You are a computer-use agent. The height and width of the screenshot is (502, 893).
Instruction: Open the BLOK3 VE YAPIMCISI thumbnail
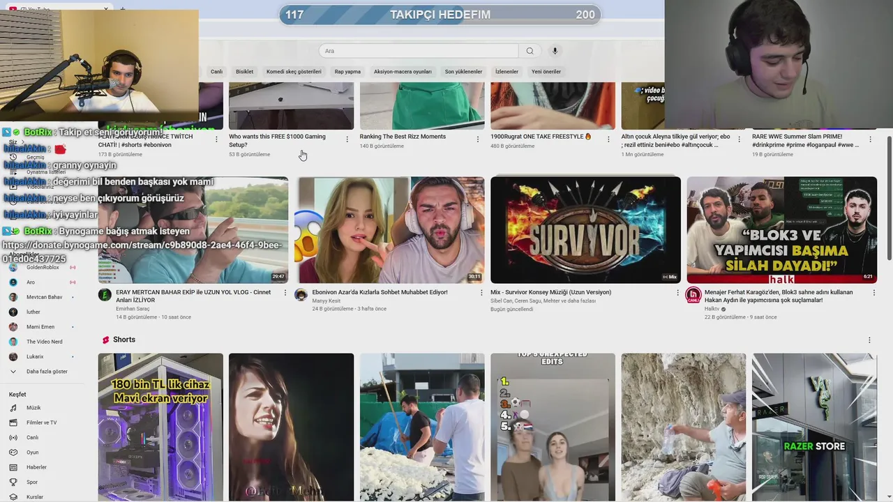click(x=781, y=230)
